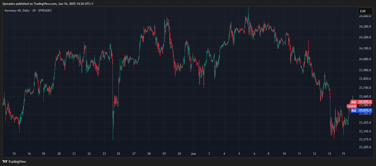
Task: Click date 21 on the time axis
Action: [x=74, y=153]
